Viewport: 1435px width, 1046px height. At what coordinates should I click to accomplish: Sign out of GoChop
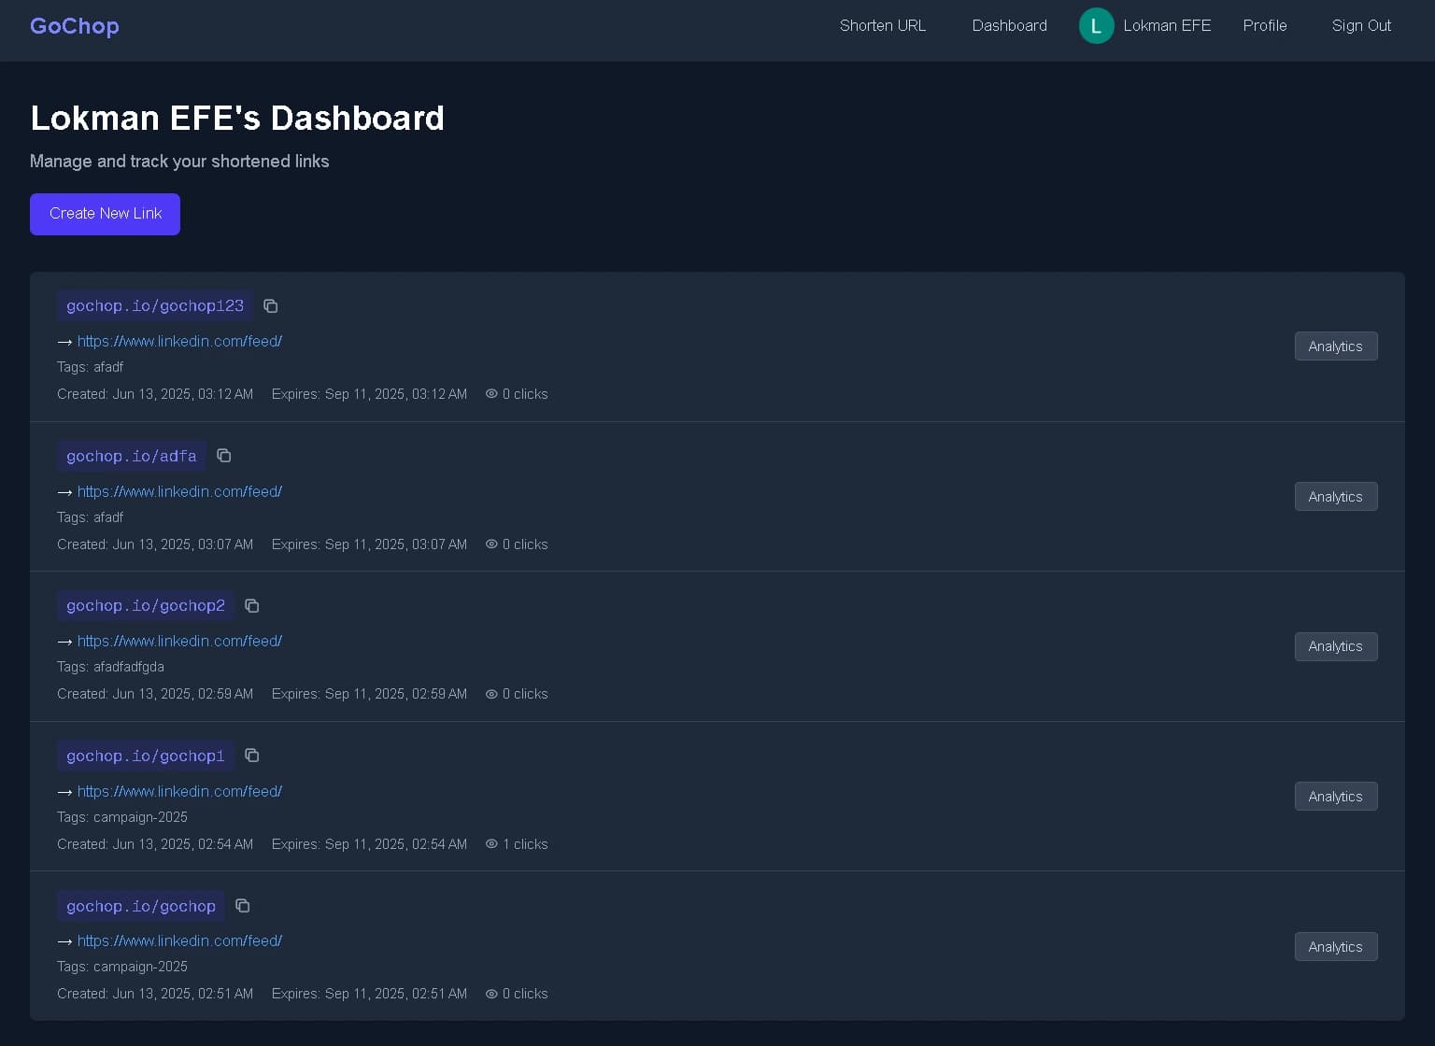(1361, 25)
